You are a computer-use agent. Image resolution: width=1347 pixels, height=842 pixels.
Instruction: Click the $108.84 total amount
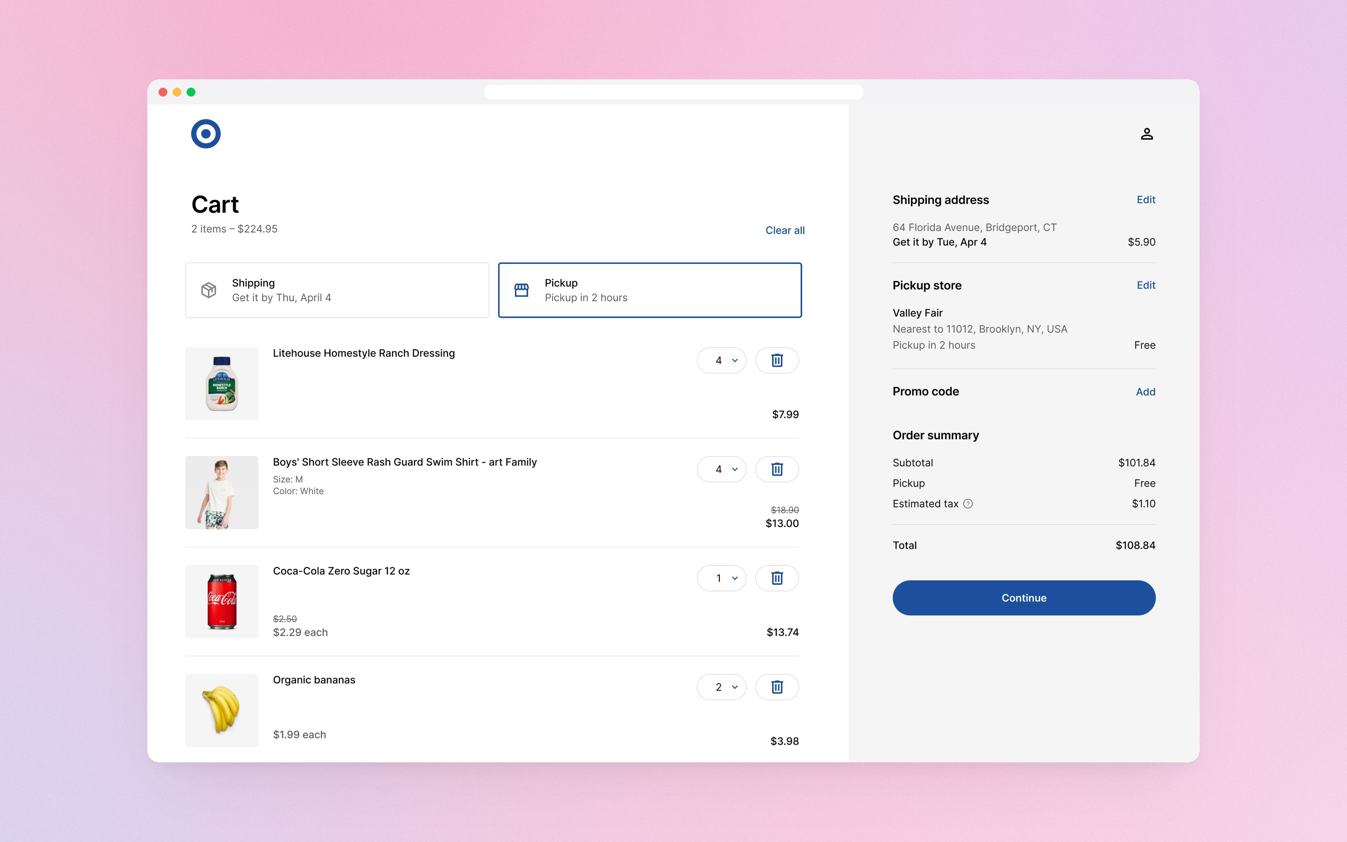[x=1135, y=546]
